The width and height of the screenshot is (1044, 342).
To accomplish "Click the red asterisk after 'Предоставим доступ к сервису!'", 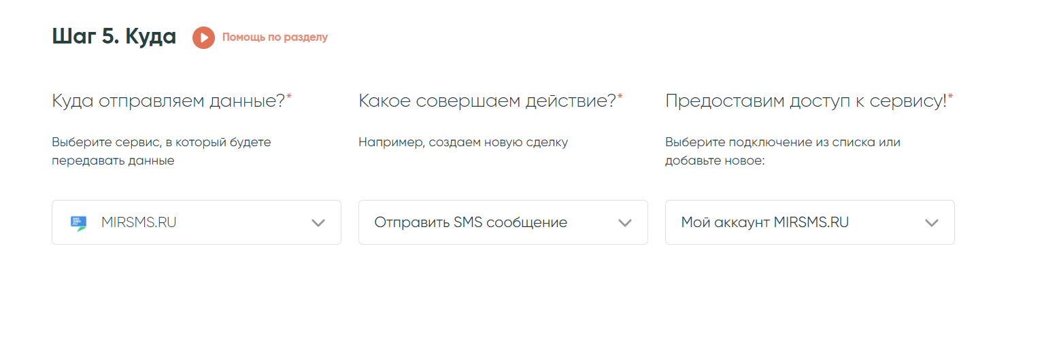I will 951,98.
